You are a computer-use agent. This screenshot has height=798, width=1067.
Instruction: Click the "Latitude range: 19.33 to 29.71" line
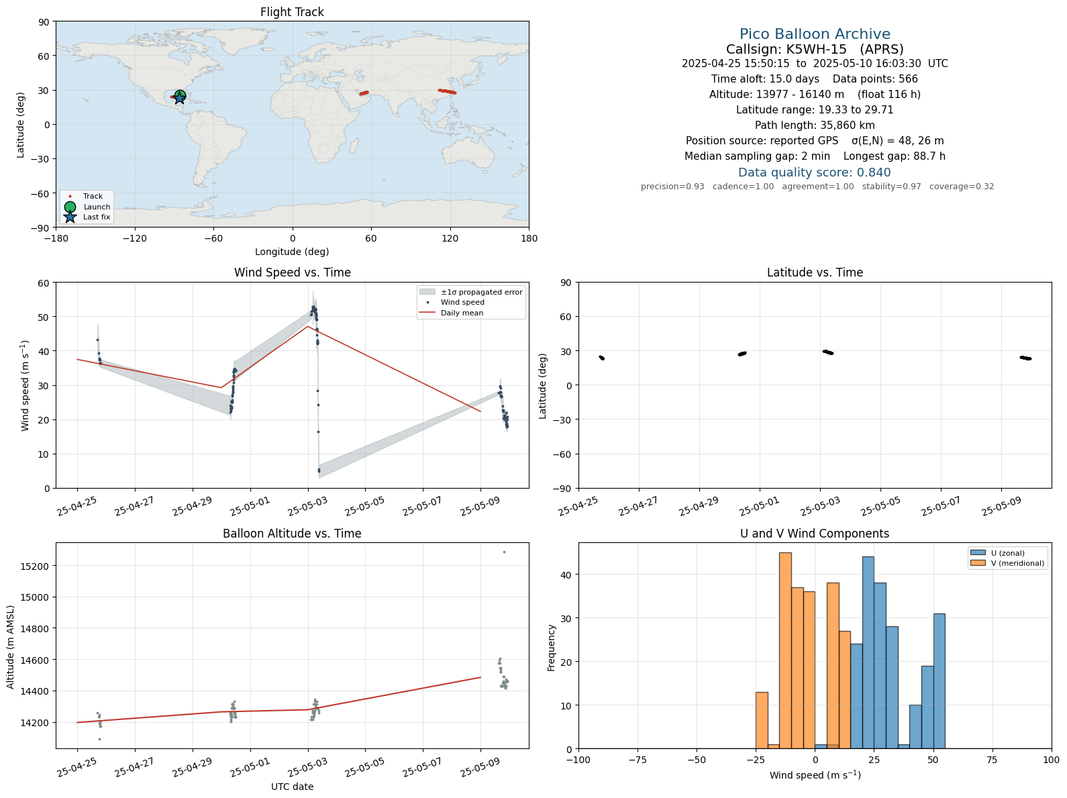pyautogui.click(x=815, y=110)
